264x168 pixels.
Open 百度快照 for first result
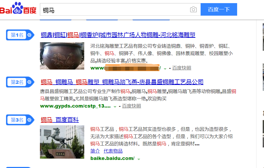pos(182,68)
